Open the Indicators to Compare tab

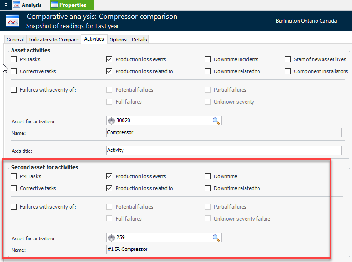pyautogui.click(x=53, y=40)
